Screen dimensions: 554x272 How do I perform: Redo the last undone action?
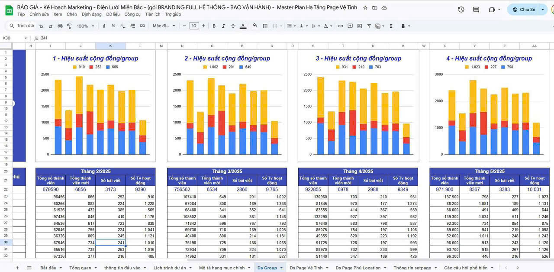51,26
